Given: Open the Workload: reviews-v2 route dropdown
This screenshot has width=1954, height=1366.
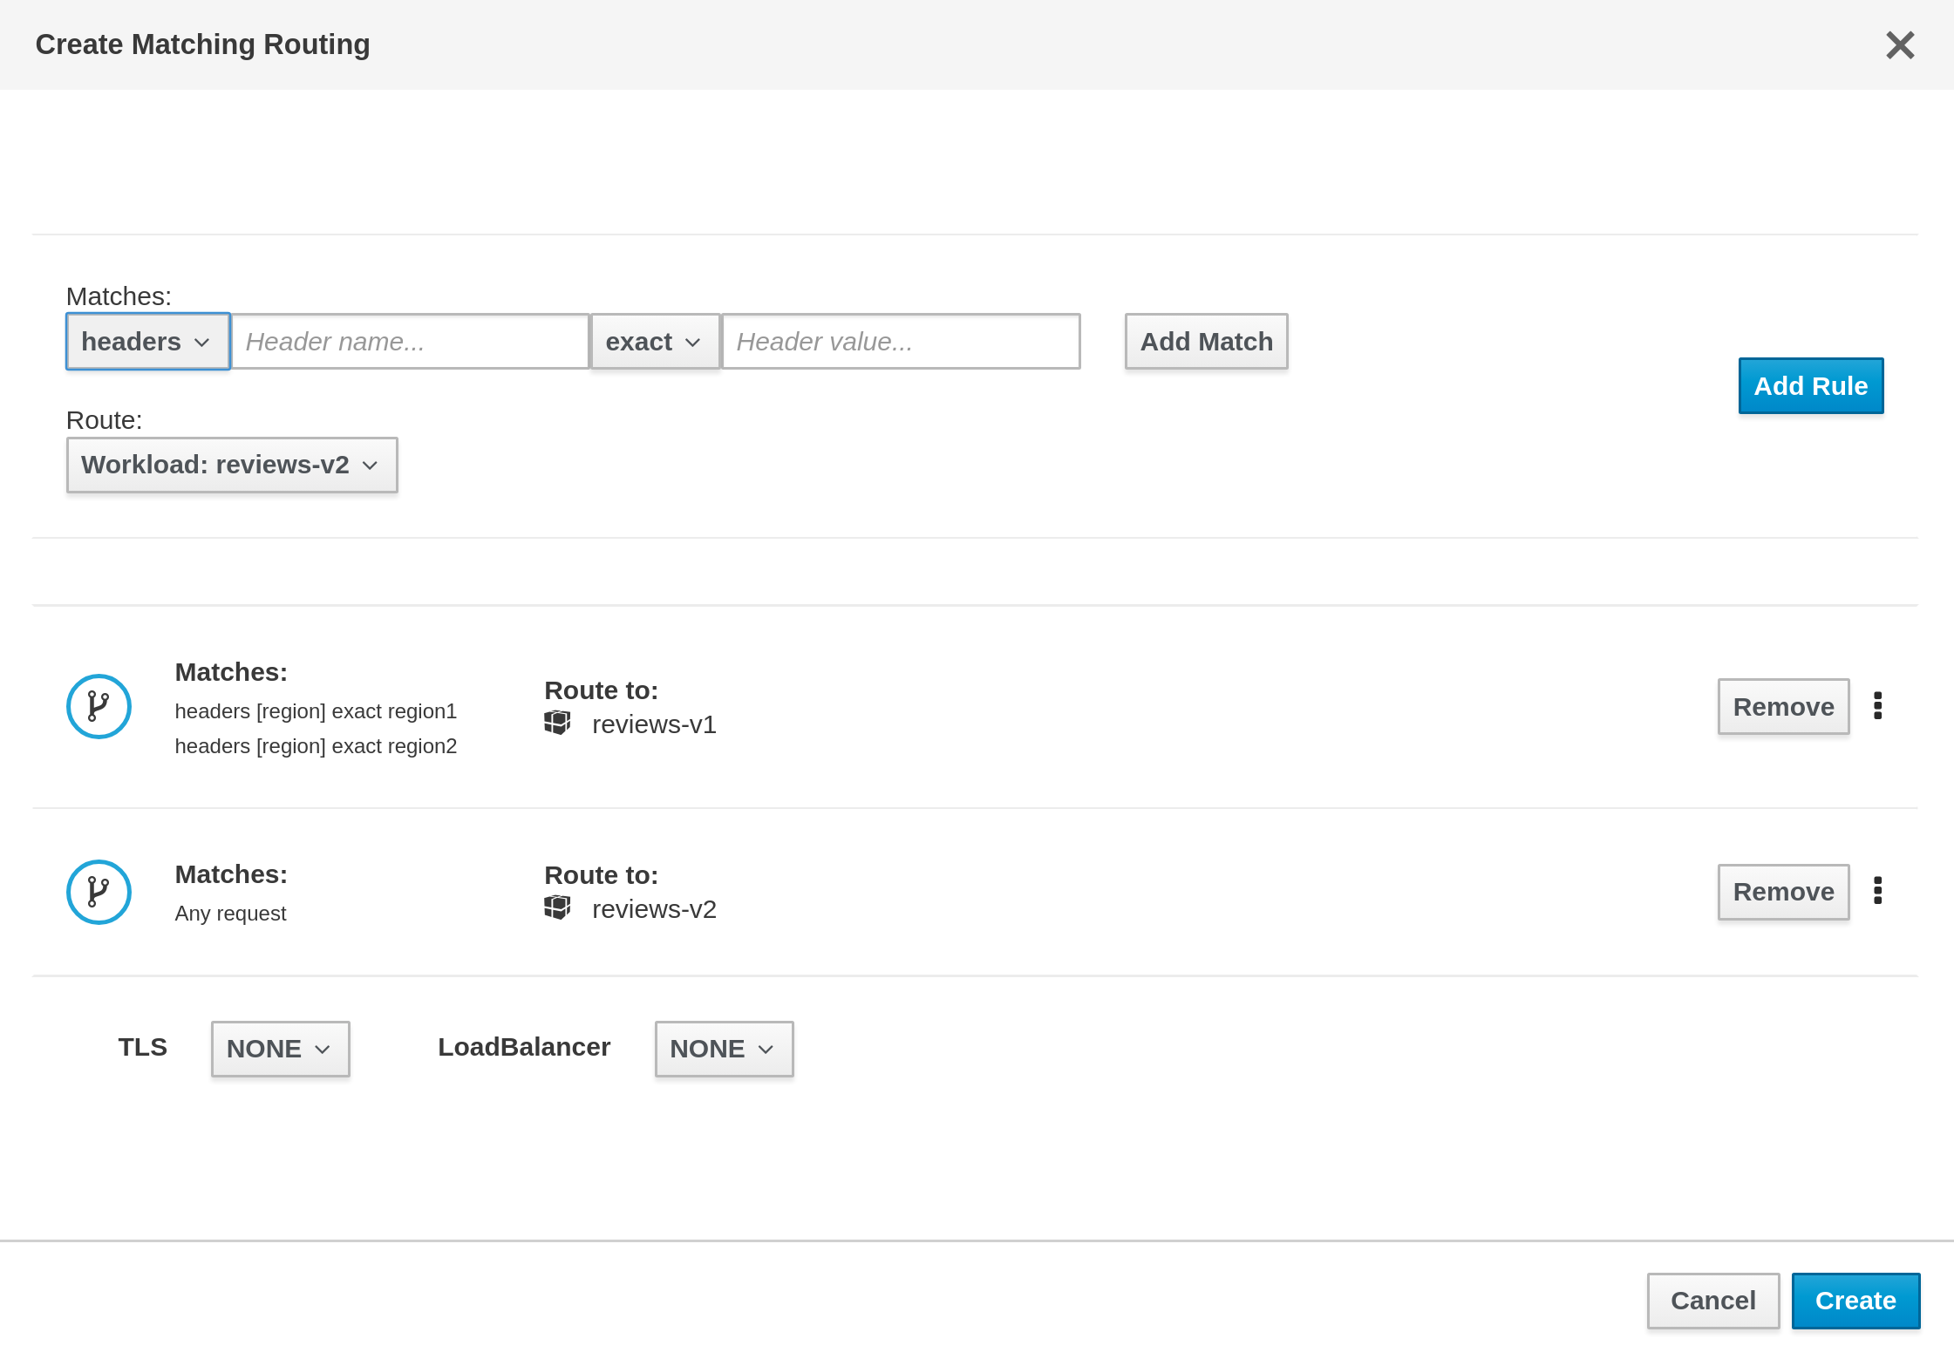Looking at the screenshot, I should (231, 465).
